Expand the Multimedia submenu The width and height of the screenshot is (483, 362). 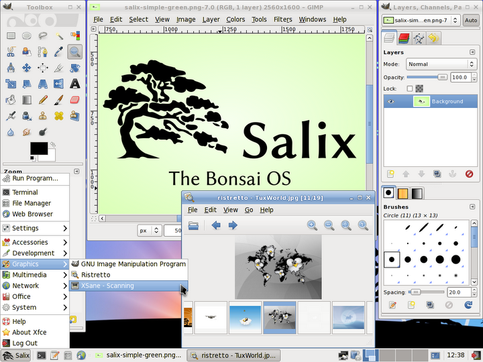click(34, 275)
